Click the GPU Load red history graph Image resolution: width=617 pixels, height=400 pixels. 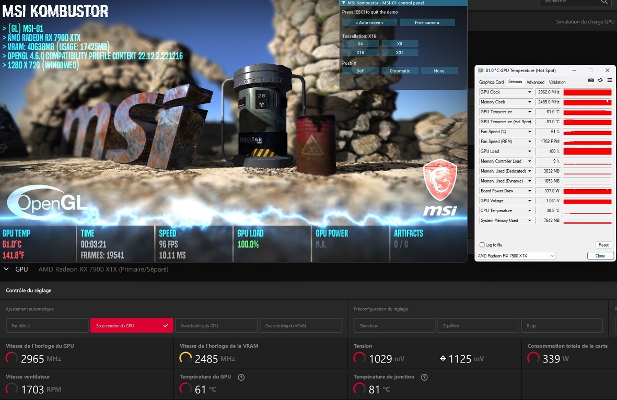click(x=587, y=151)
